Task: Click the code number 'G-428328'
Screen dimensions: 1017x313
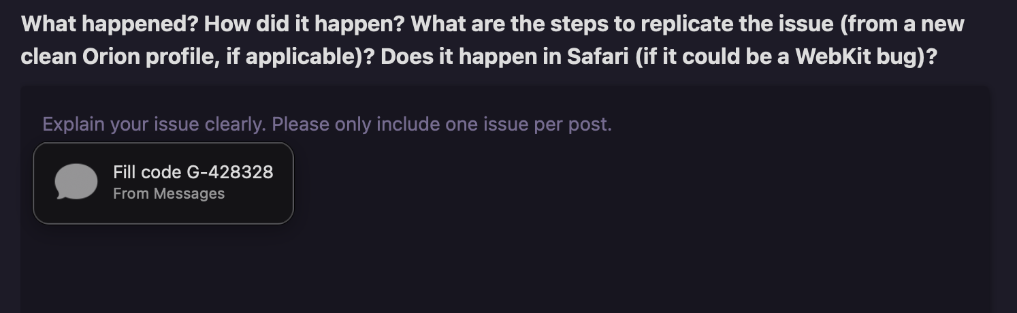Action: 229,172
